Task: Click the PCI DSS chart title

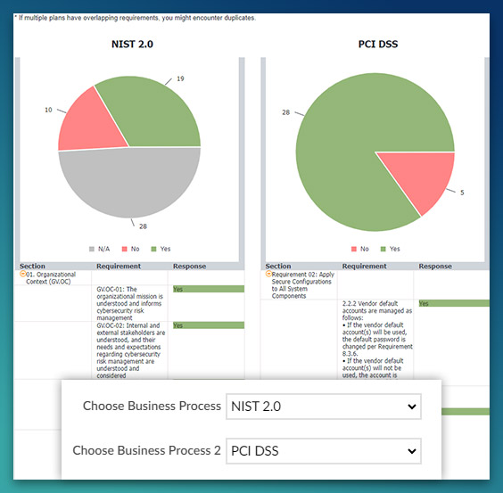Action: point(378,44)
